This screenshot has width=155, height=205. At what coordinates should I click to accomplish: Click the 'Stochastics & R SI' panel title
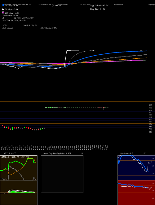tap(133, 153)
